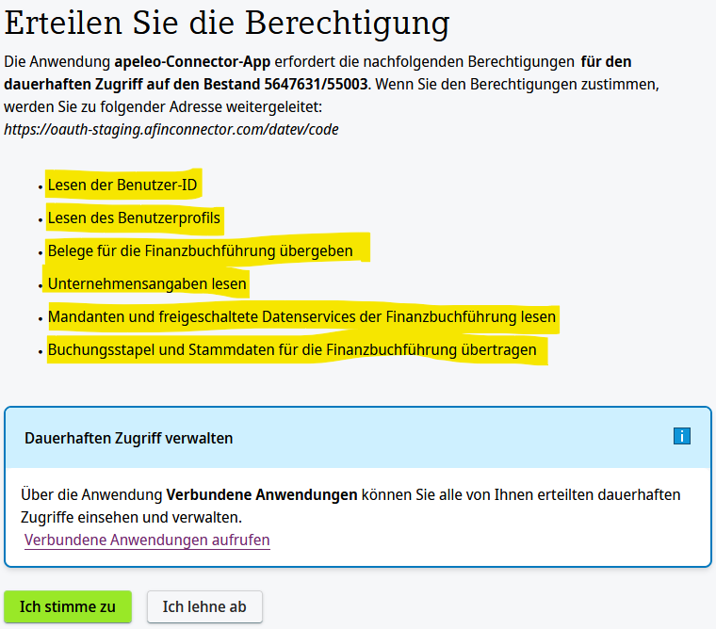Viewport: 716px width, 629px height.
Task: Click bold 'apeleo-Connector-App' name
Action: tap(192, 61)
